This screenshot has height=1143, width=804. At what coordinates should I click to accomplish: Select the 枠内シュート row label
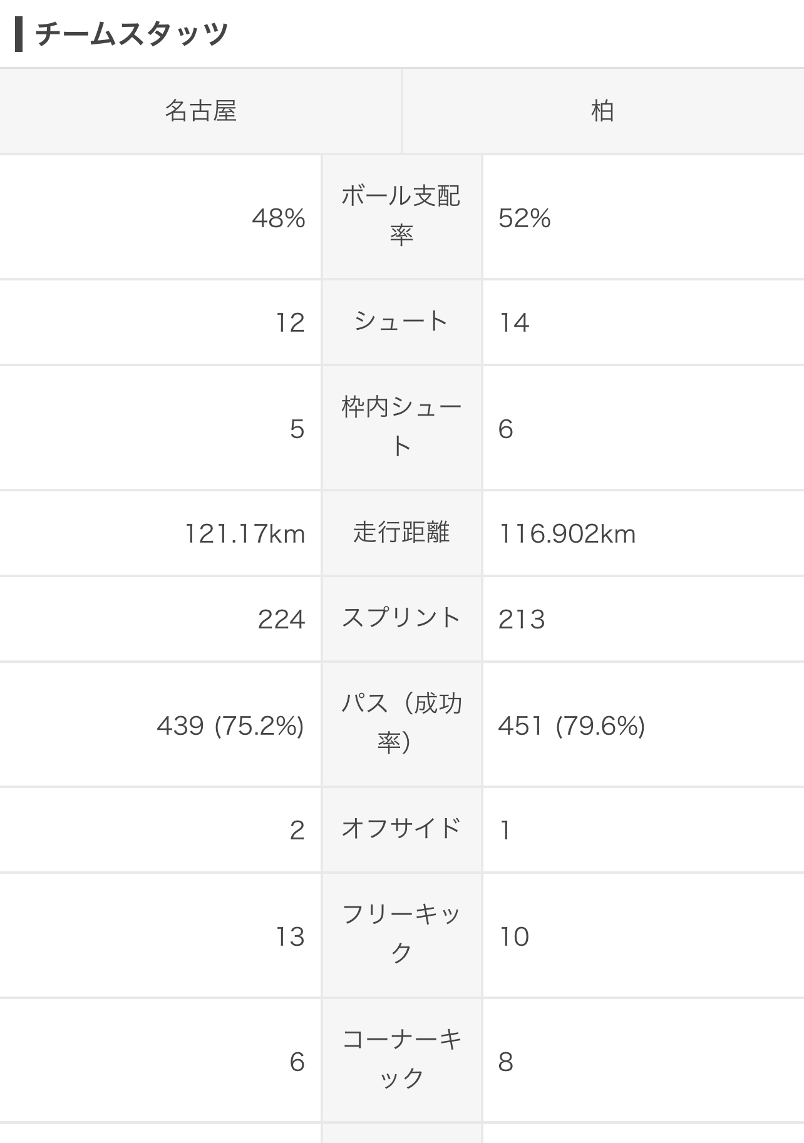pyautogui.click(x=401, y=428)
